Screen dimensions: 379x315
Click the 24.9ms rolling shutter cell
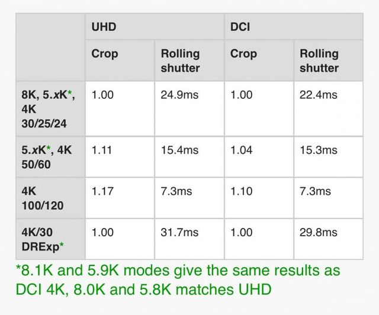click(x=179, y=95)
